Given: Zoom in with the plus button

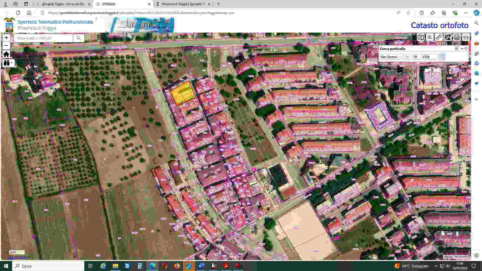Looking at the screenshot, I should click(6, 38).
